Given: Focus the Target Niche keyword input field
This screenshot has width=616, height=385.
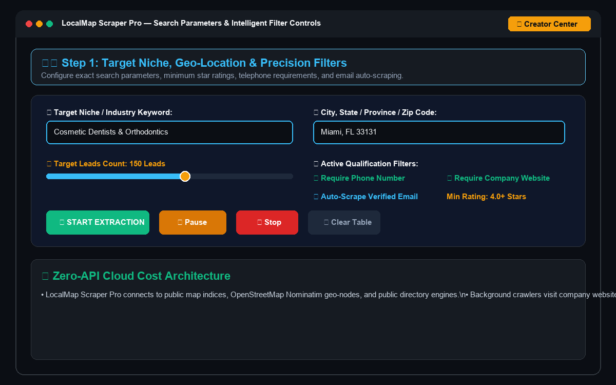Looking at the screenshot, I should pyautogui.click(x=169, y=132).
